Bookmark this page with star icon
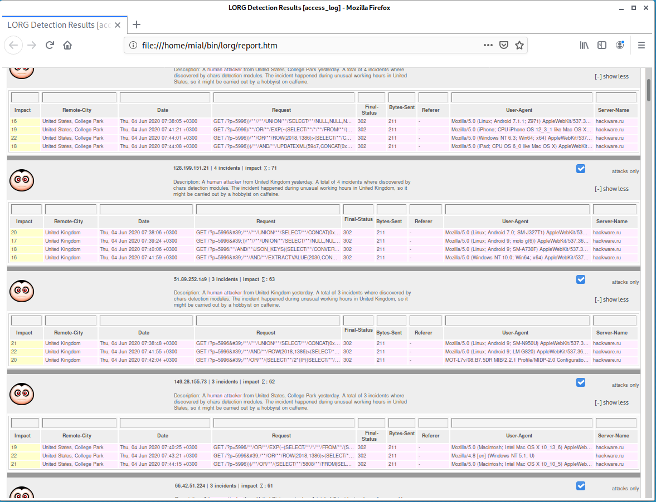656x502 pixels. 519,45
